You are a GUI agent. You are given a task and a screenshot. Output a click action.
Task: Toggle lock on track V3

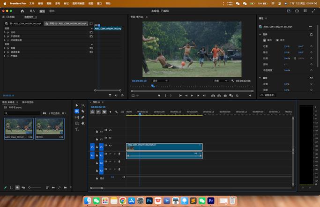tap(97, 132)
